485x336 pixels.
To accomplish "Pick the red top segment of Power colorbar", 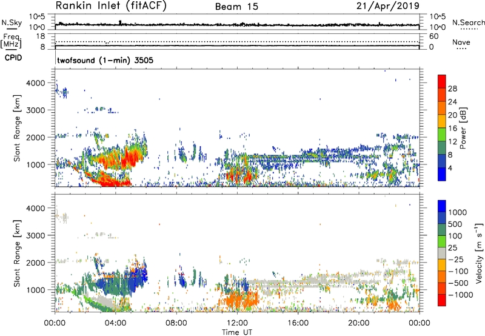I will pyautogui.click(x=442, y=82).
